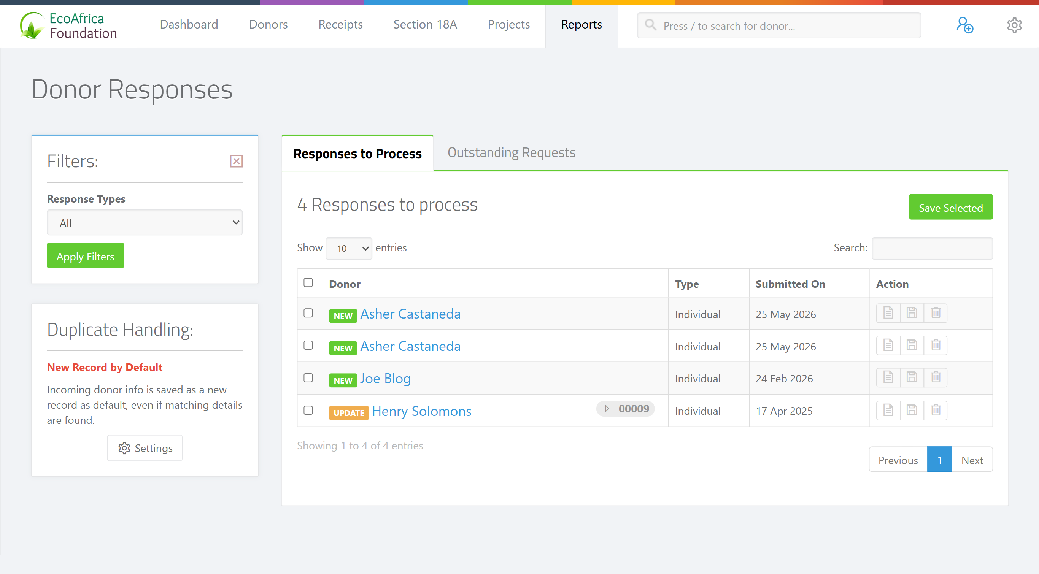The image size is (1039, 574).
Task: Open Receipts in navigation
Action: tap(340, 25)
